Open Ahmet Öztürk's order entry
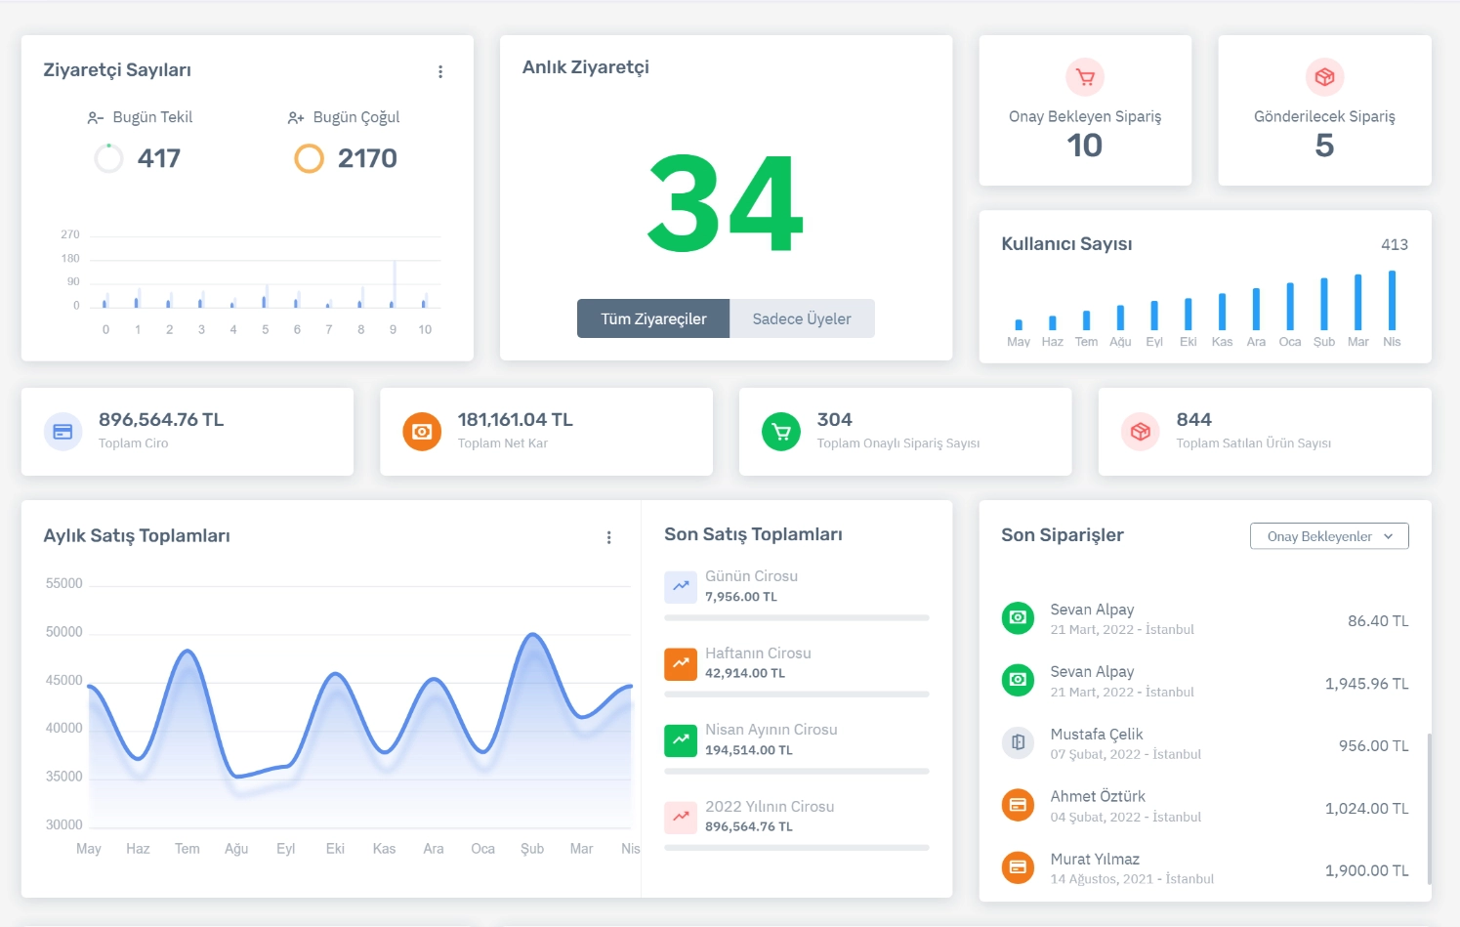The height and width of the screenshot is (927, 1460). [x=1204, y=807]
